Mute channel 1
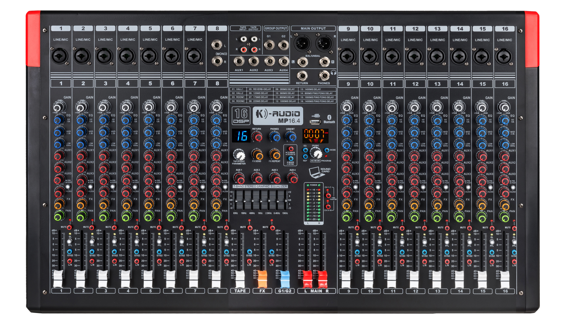 pyautogui.click(x=69, y=227)
